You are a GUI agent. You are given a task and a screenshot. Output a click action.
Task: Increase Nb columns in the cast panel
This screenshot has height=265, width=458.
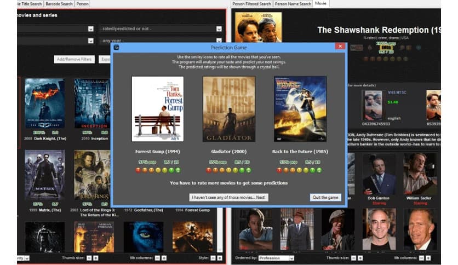pos(428,258)
